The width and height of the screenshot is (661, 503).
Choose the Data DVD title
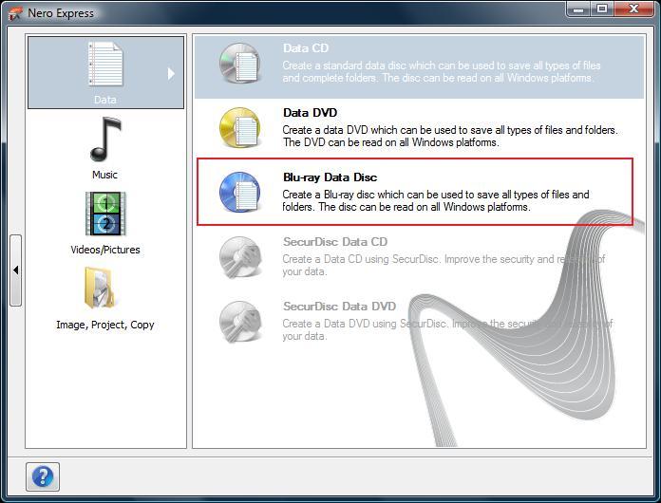point(310,113)
